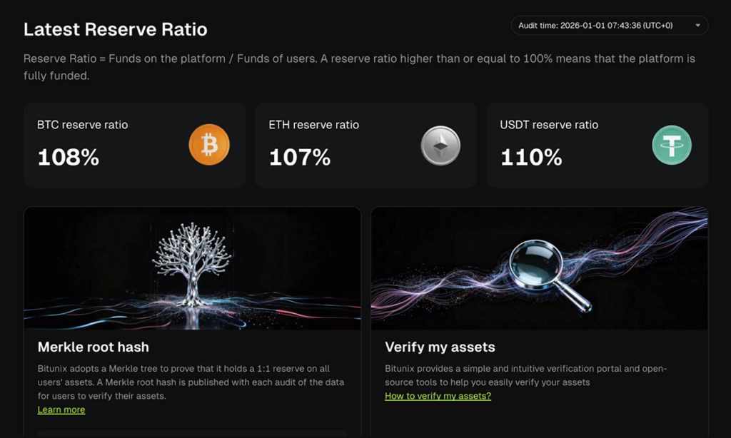The image size is (731, 438).
Task: Select the ETH reserve ratio label
Action: pos(314,125)
